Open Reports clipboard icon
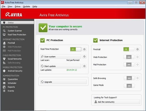146x111 pixels. (4, 87)
